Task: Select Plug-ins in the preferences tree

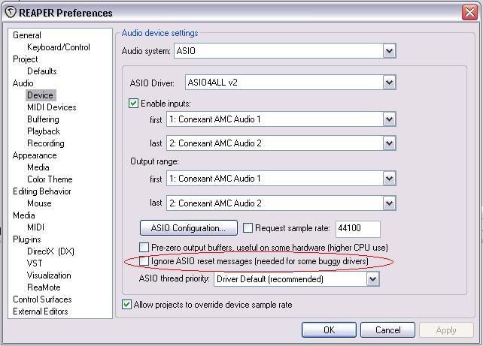Action: point(27,239)
